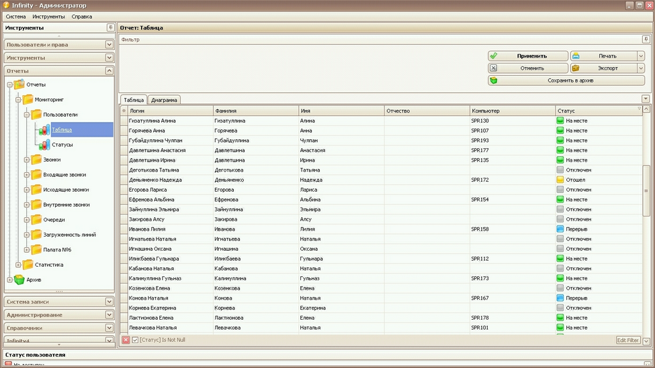Viewport: 655px width, 368px height.
Task: Click the Мониторинг folder icon
Action: pyautogui.click(x=28, y=100)
